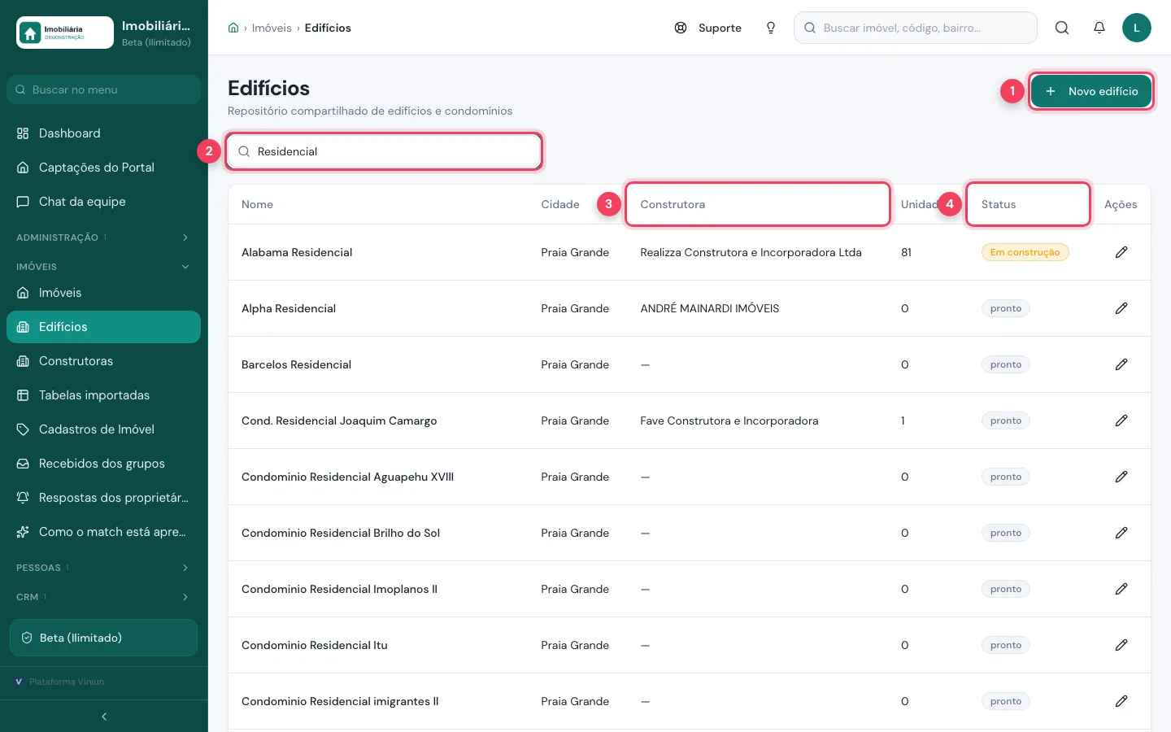
Task: Click Fave Construtora e Incorporadora cell
Action: click(729, 420)
